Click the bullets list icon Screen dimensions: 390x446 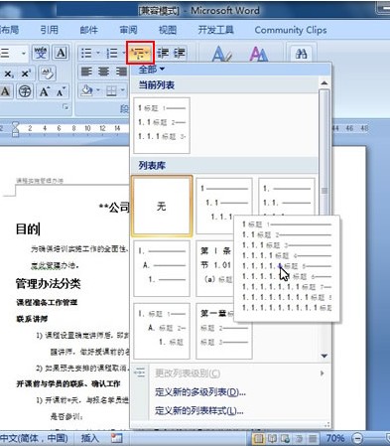pos(86,53)
